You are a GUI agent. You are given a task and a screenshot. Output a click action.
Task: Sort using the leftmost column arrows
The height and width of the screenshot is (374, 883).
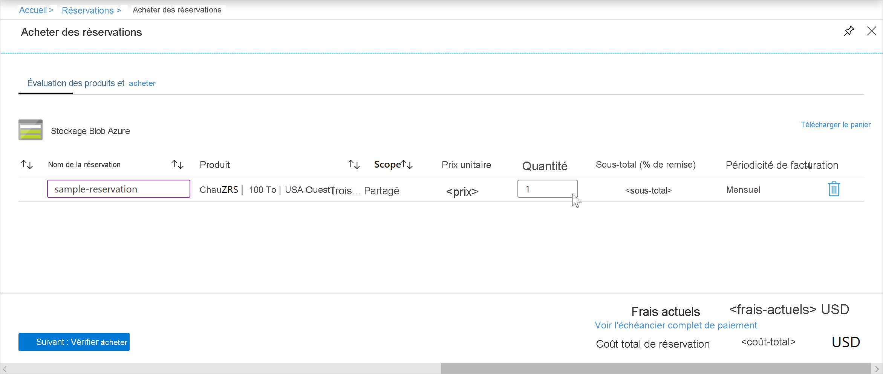tap(27, 165)
